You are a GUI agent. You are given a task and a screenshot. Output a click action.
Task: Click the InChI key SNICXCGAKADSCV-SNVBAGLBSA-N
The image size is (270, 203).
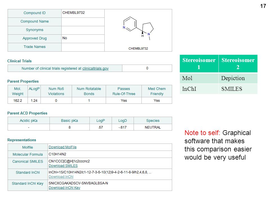click(78, 183)
